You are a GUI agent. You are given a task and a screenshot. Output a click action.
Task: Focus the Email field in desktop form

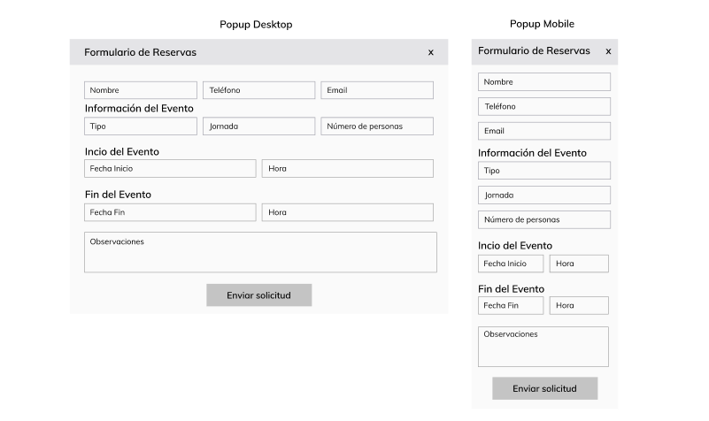coord(377,90)
